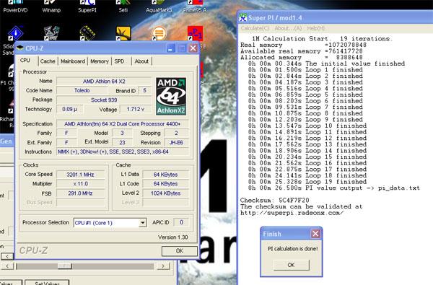433x285 pixels.
Task: Click OK in the Finish dialog
Action: tap(291, 265)
